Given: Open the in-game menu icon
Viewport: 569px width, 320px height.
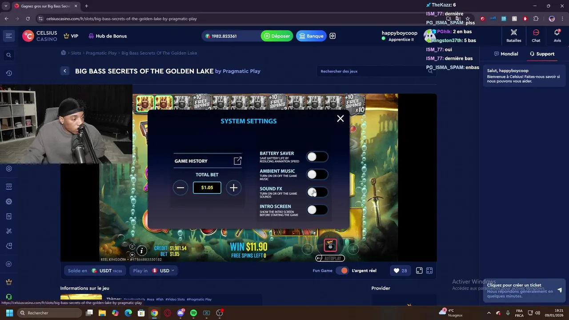Looking at the screenshot, I should click(x=132, y=247).
